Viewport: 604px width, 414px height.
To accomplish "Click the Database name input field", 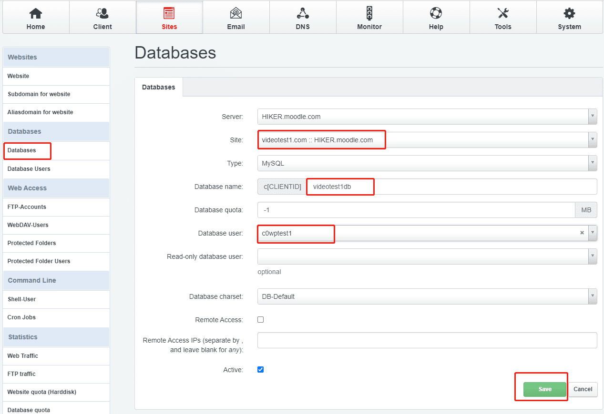I will (452, 187).
